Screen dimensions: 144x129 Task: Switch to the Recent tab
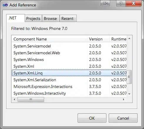(x=67, y=18)
